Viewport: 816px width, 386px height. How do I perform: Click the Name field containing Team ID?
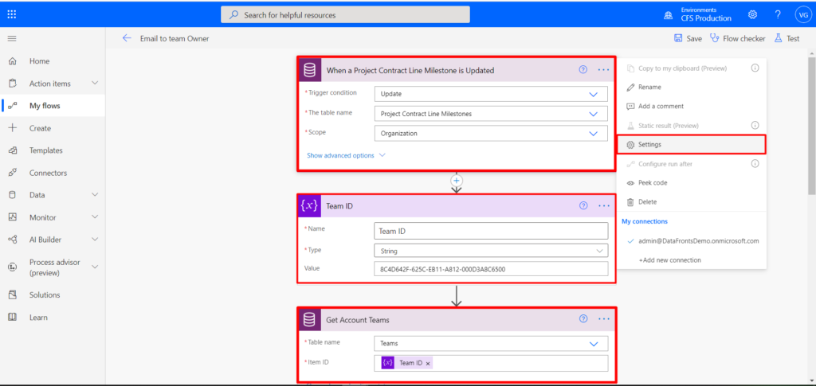(x=491, y=231)
